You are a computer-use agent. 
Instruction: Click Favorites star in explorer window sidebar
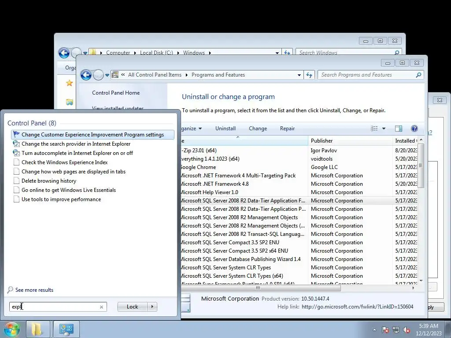pos(69,83)
